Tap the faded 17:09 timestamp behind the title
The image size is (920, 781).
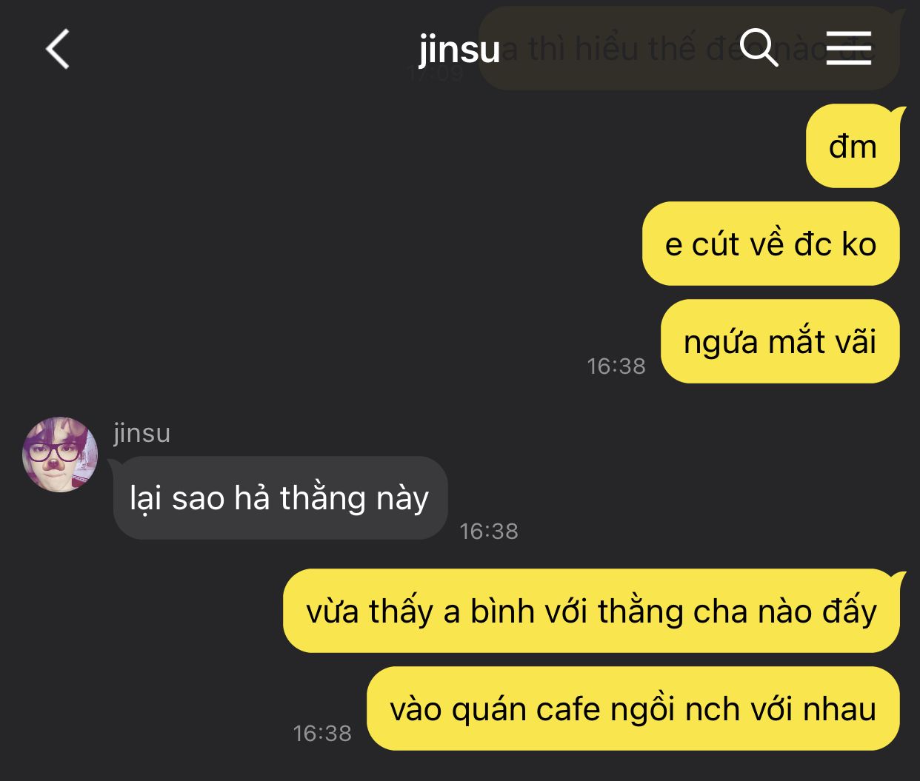(x=436, y=73)
